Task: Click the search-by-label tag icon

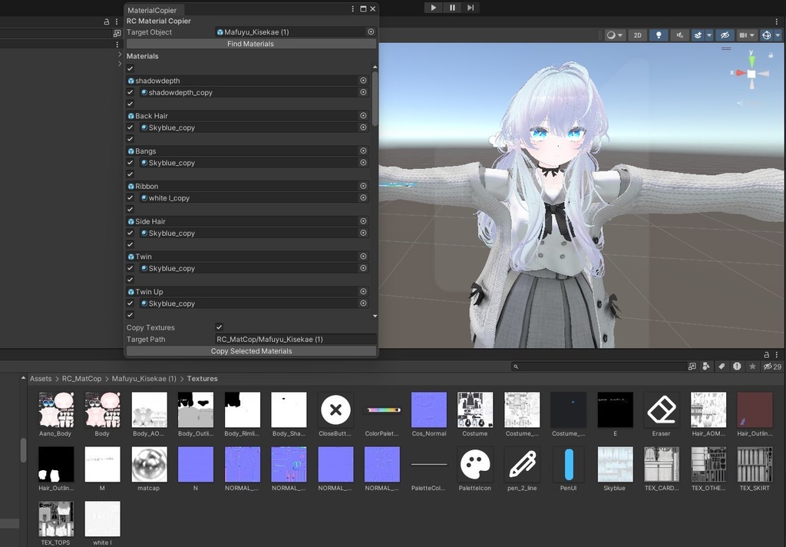Action: [722, 366]
